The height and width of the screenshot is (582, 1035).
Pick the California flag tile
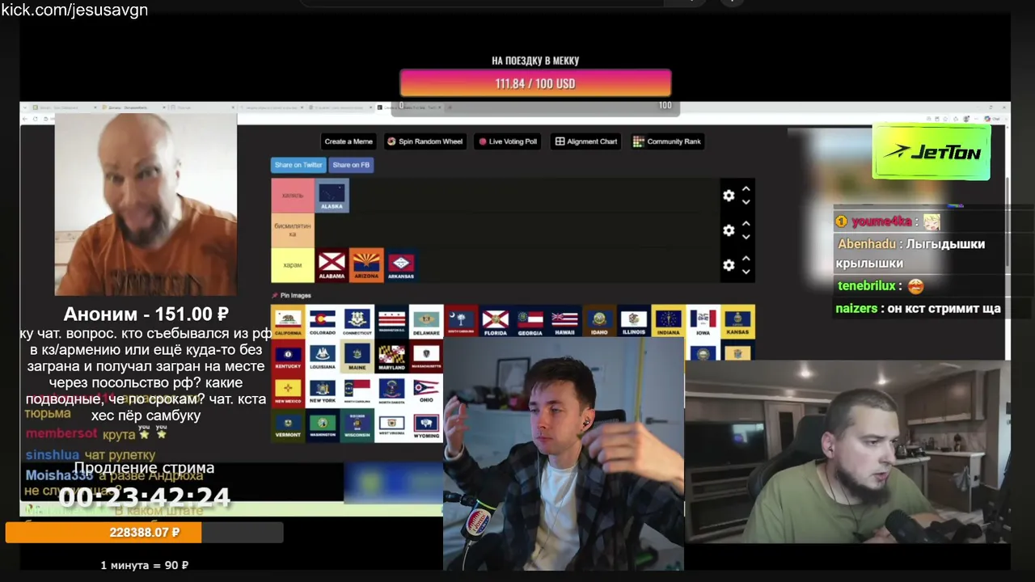pos(288,322)
